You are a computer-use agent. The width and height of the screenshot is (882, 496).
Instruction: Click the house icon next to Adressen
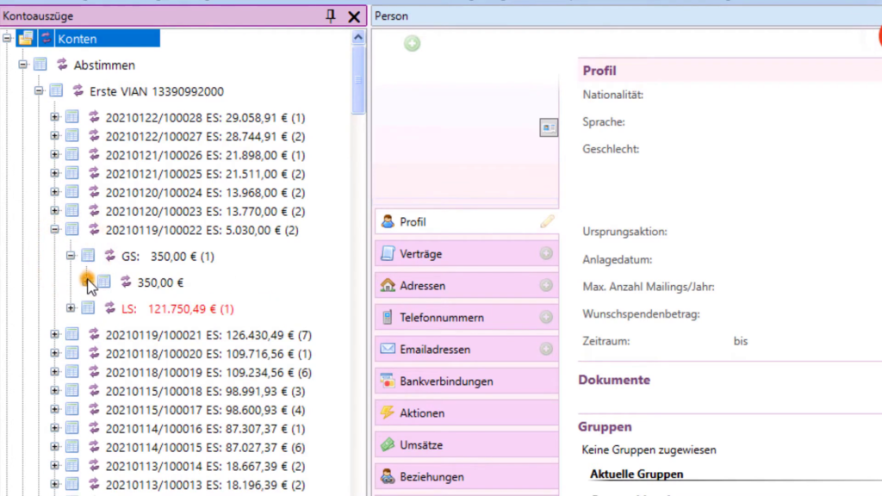[388, 285]
